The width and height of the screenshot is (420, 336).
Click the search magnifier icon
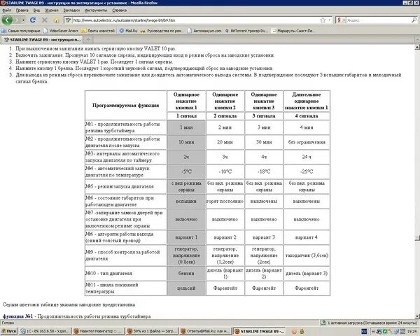pos(414,20)
